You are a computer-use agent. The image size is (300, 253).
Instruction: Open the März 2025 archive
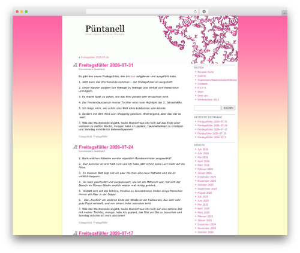[203, 212]
